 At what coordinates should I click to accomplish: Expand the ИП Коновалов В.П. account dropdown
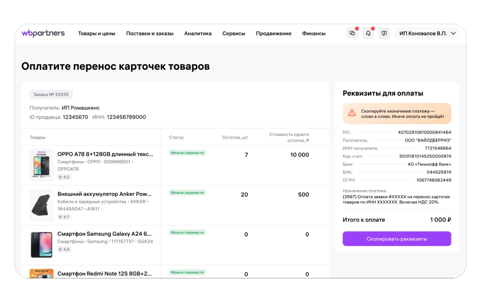tap(427, 33)
